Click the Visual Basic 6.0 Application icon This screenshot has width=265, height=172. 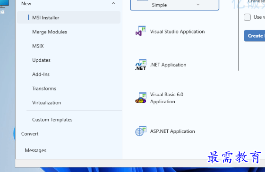click(x=140, y=98)
